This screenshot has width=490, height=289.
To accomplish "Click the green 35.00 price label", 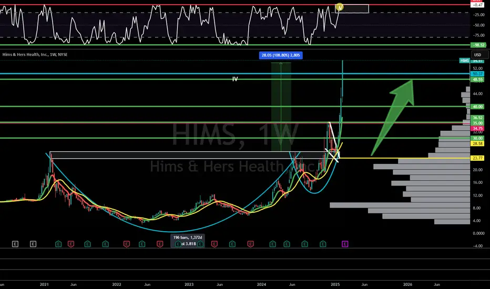I will [477, 123].
